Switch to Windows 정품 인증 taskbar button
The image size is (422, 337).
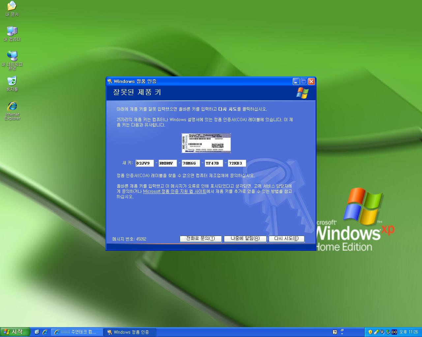tap(130, 332)
